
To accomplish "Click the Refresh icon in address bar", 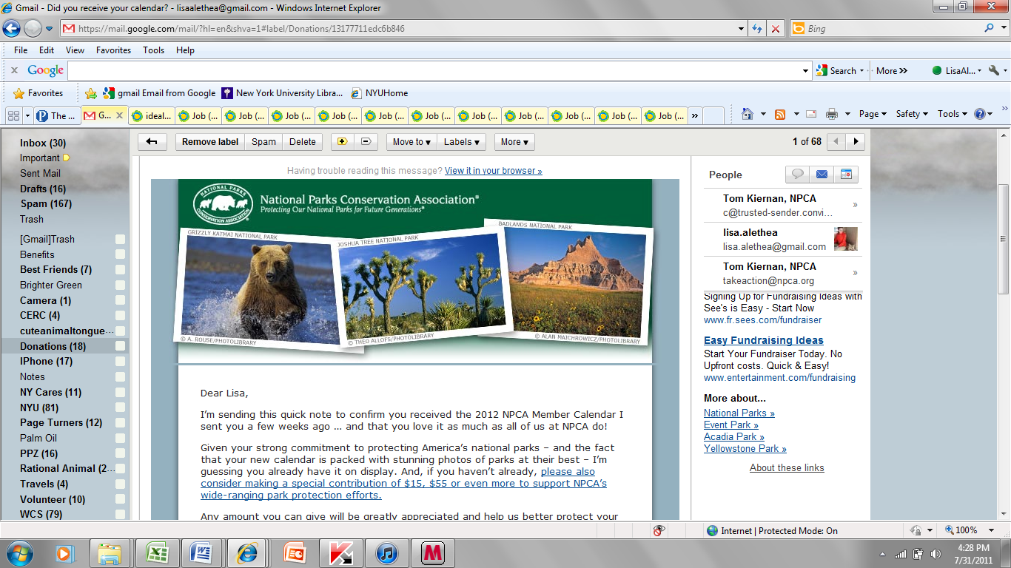I will [x=757, y=29].
